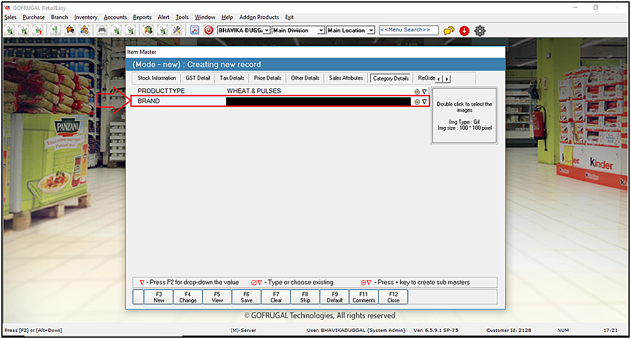Click the BRAND row label
This screenshot has width=631, height=339.
[x=148, y=101]
